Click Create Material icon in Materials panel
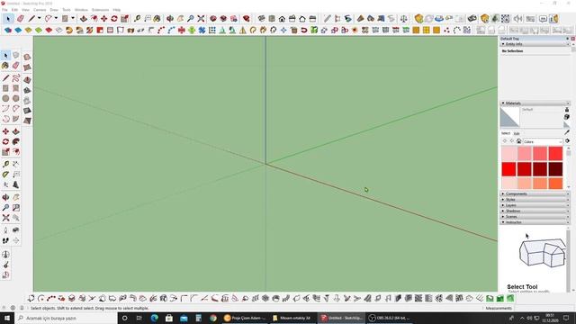 (x=567, y=117)
